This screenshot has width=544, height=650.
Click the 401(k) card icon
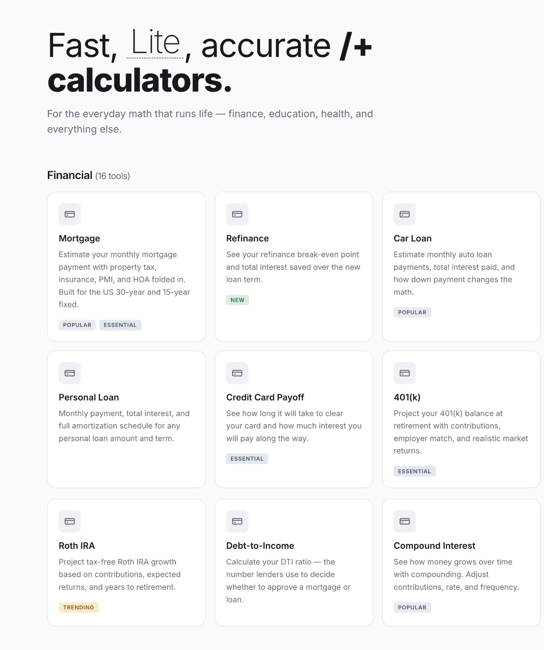(x=405, y=373)
